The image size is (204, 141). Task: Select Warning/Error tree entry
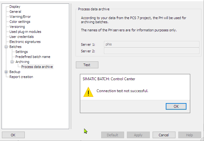point(20,17)
